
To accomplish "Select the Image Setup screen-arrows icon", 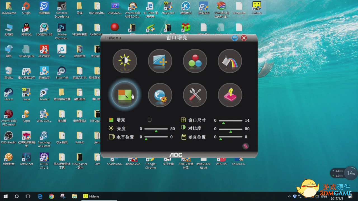I will click(x=160, y=61).
